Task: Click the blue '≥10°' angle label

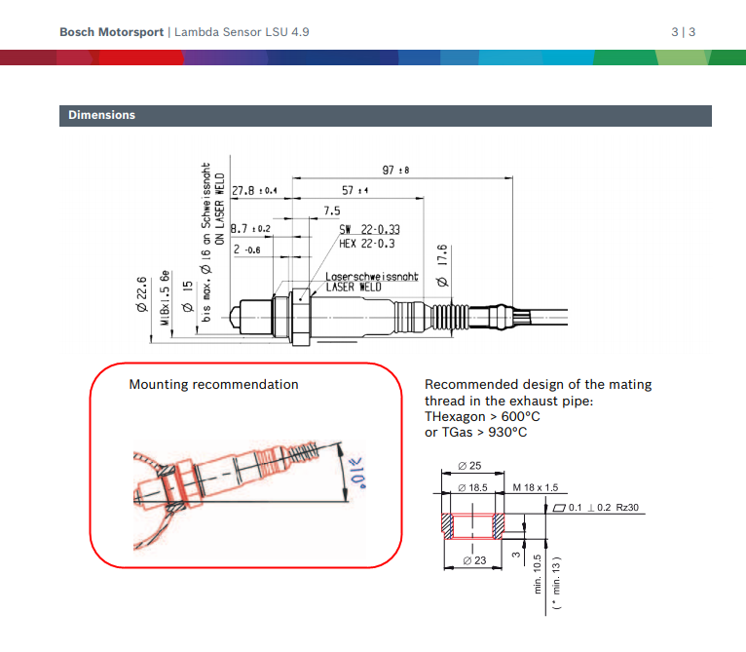Action: click(x=357, y=474)
